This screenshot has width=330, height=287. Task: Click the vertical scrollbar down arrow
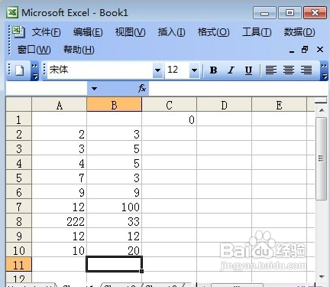322,277
